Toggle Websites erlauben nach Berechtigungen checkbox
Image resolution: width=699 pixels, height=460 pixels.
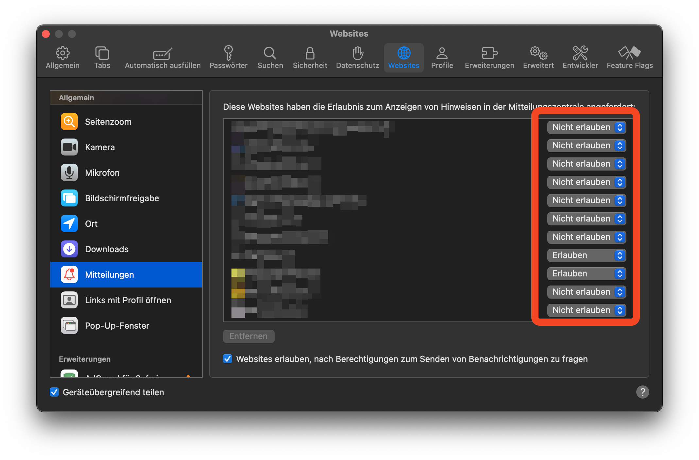(x=228, y=359)
